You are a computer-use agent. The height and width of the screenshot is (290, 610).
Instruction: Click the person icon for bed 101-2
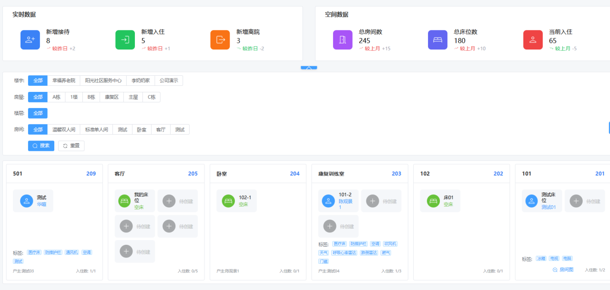pos(328,201)
